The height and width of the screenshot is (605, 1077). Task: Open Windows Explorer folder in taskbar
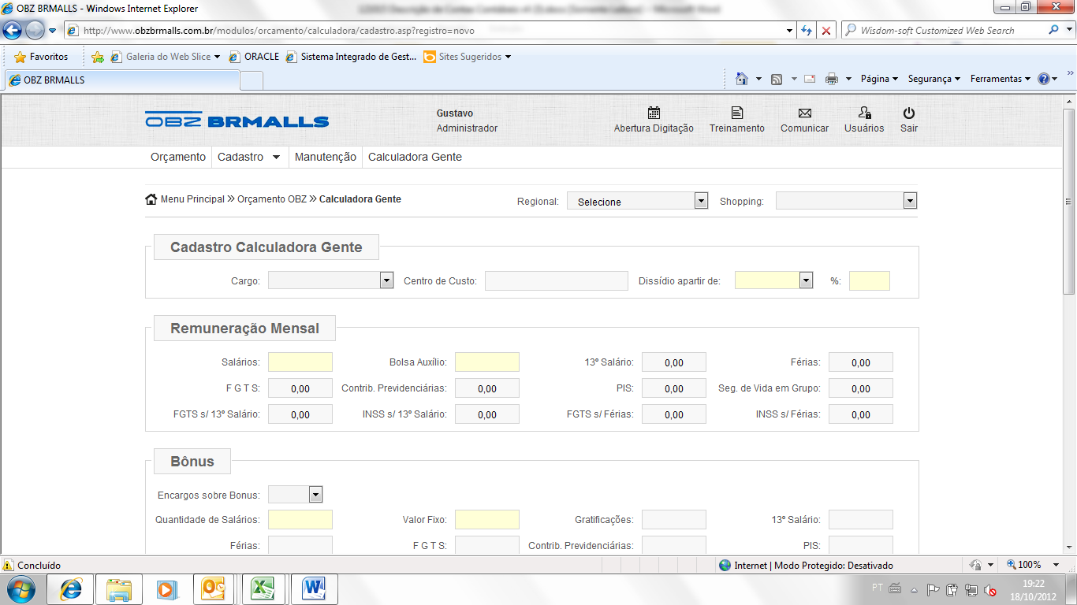(119, 589)
